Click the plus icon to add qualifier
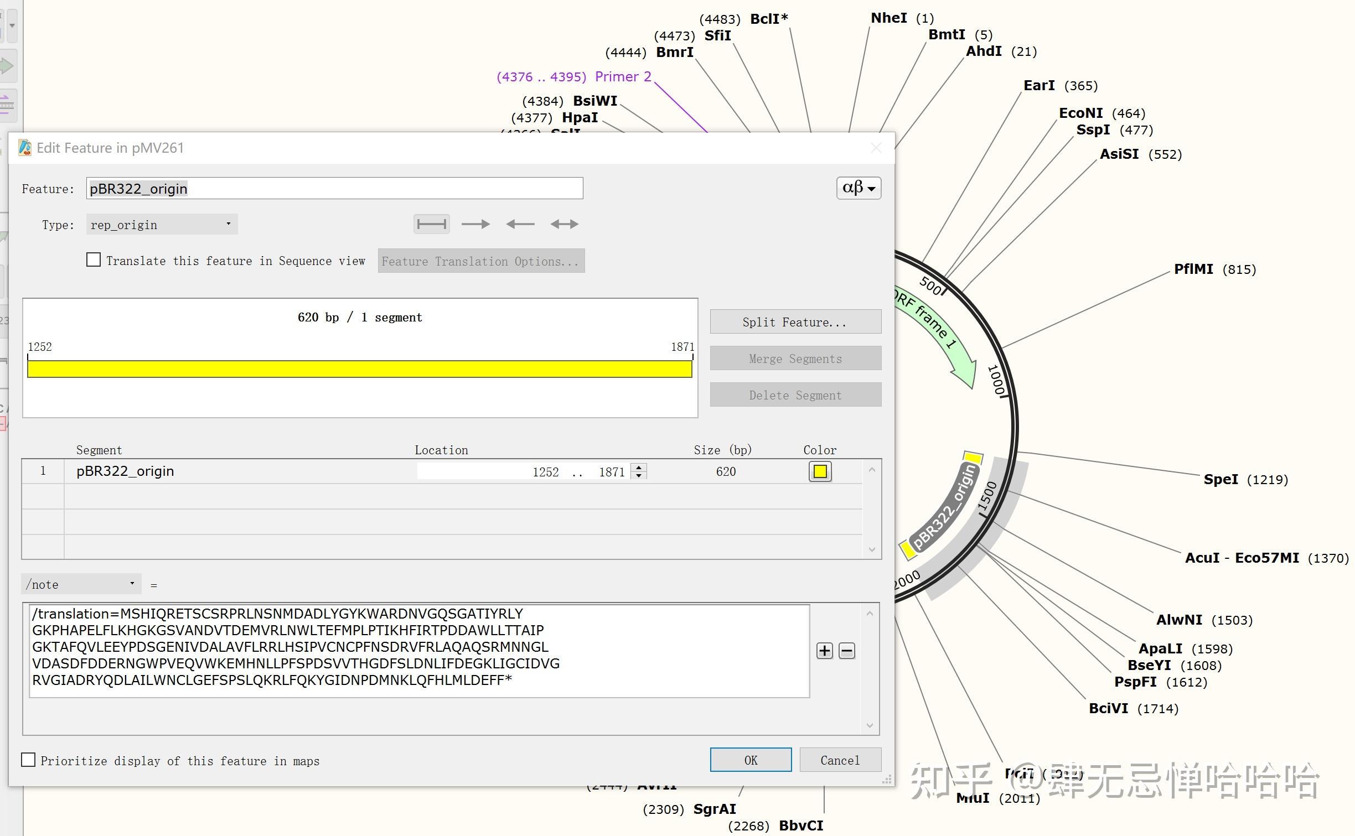 (x=824, y=651)
